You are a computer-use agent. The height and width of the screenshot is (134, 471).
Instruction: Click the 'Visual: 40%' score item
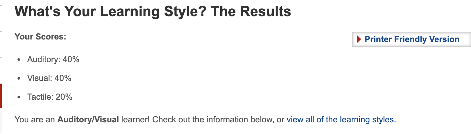tap(49, 78)
